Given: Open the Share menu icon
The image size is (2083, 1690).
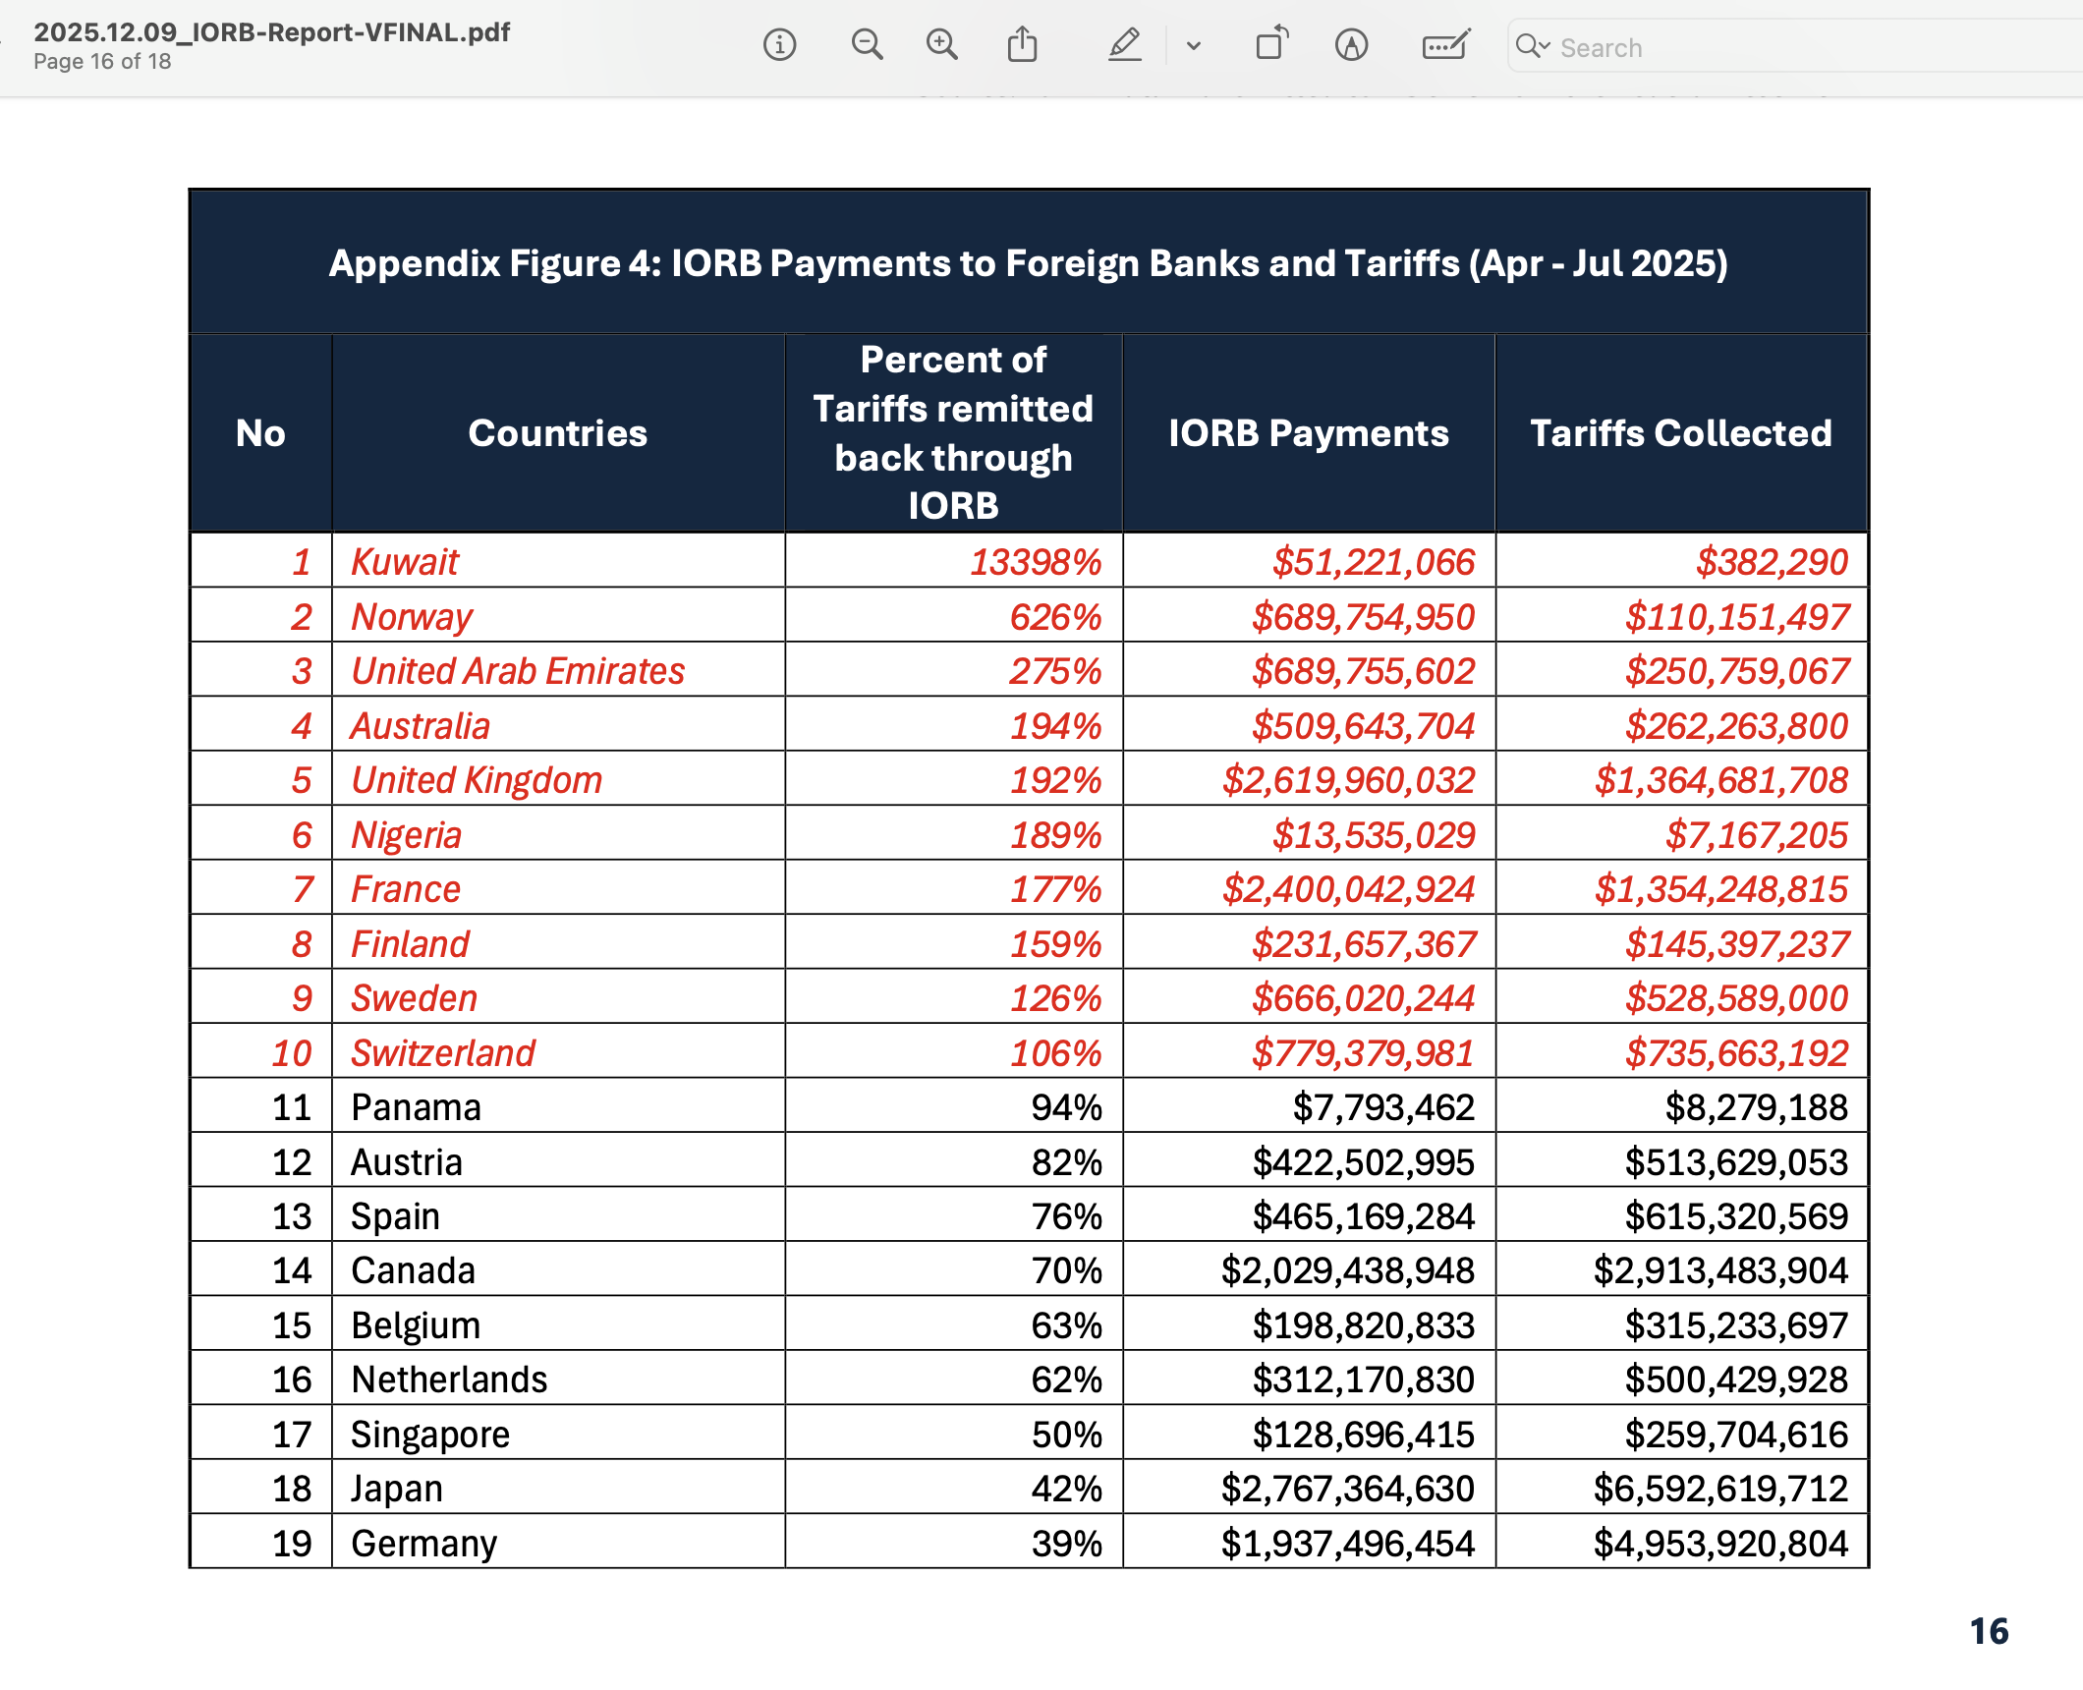Looking at the screenshot, I should tap(1022, 45).
